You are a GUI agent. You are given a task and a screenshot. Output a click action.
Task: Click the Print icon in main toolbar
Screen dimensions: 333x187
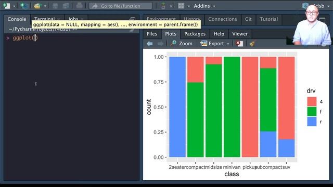point(79,6)
